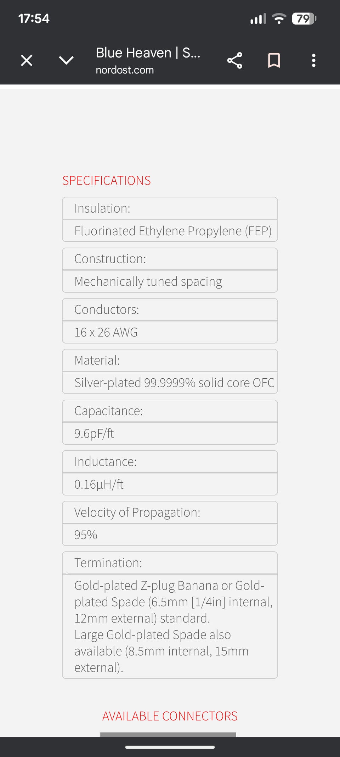Close the in-app browser with the X icon
This screenshot has width=340, height=757.
pos(27,60)
